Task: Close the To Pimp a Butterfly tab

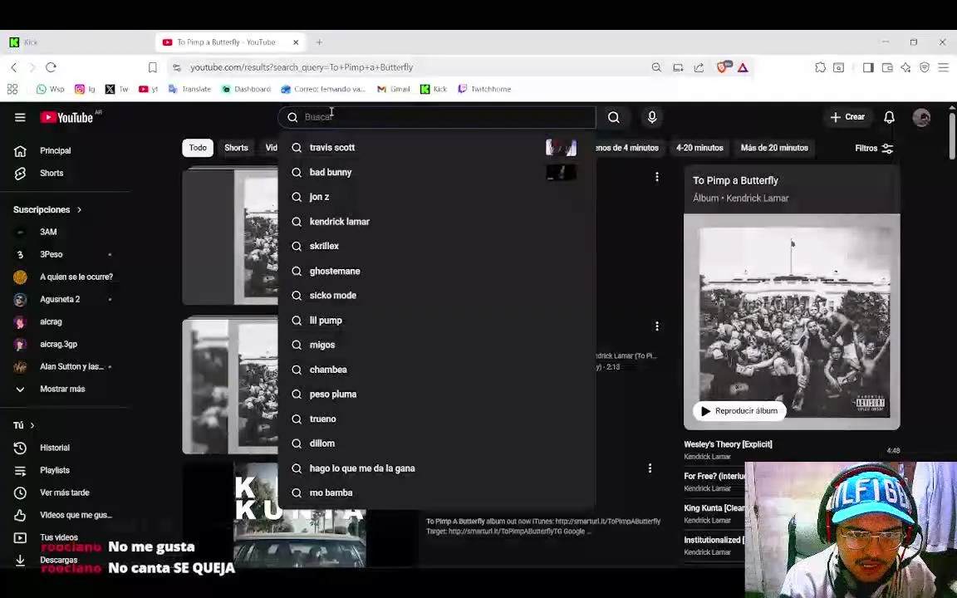Action: pos(296,42)
